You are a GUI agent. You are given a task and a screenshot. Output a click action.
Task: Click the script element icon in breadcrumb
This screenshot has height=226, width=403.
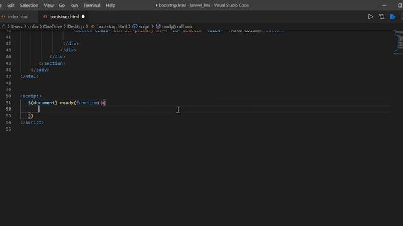click(x=135, y=26)
